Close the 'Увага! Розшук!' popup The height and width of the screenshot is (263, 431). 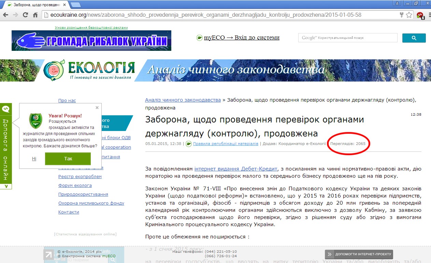97,107
